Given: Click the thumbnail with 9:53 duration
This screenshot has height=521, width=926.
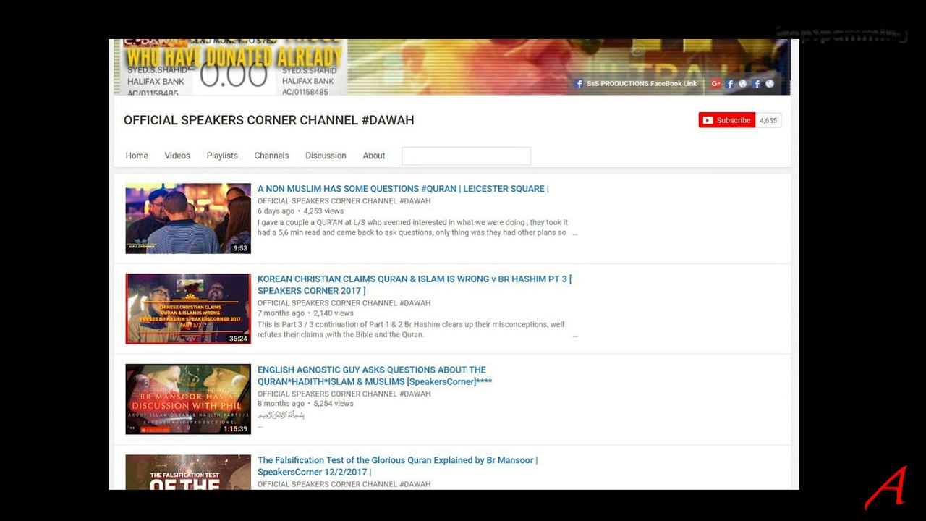Looking at the screenshot, I should 188,219.
